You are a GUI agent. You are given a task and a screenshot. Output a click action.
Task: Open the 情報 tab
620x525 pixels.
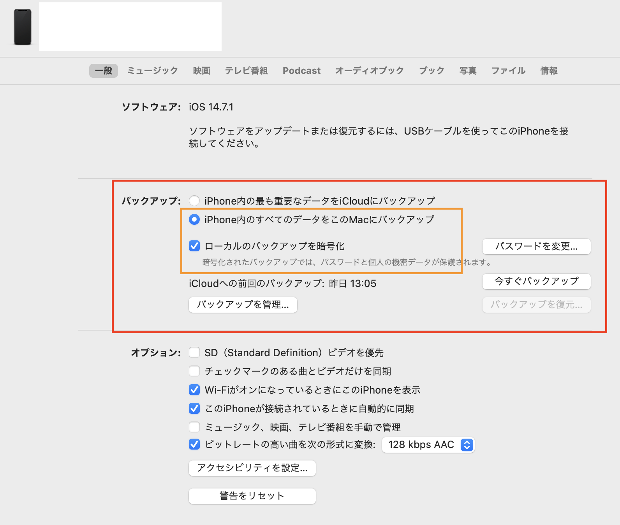pyautogui.click(x=549, y=71)
